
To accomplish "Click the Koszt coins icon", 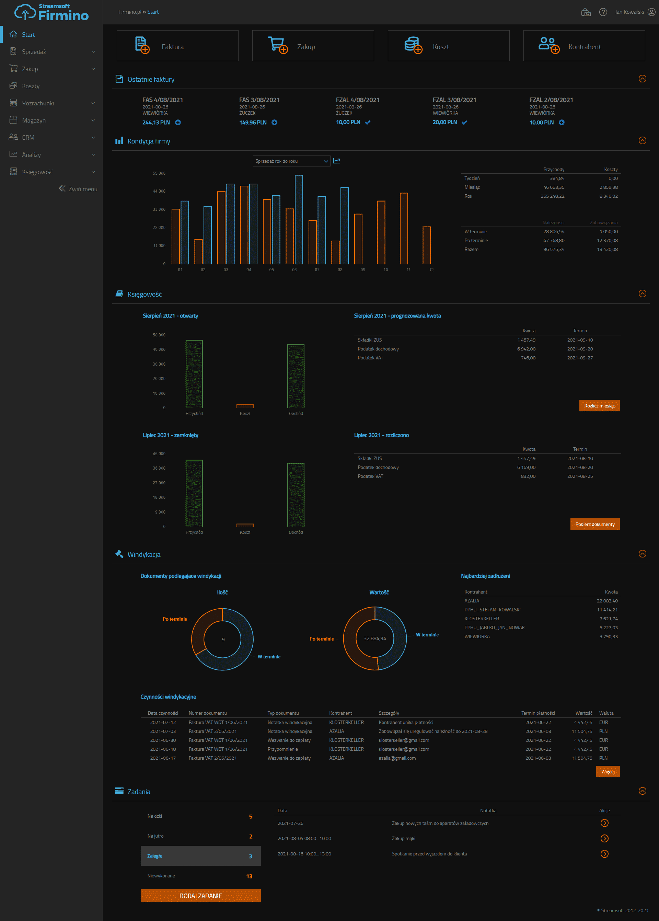I will pos(413,45).
